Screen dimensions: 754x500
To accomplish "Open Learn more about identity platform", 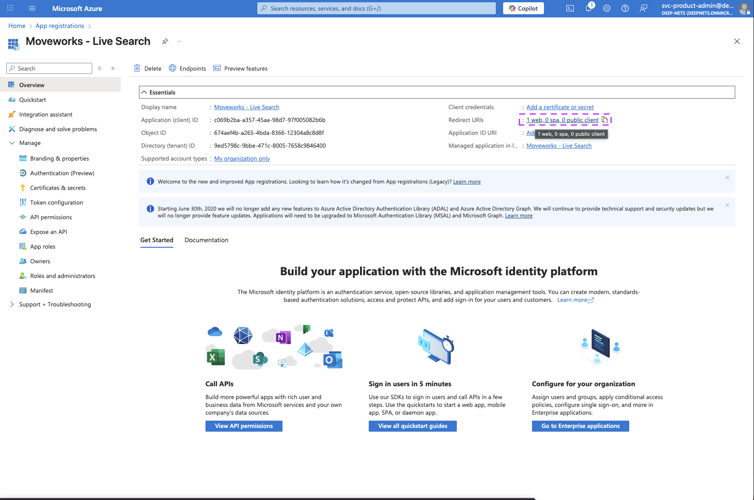I will click(576, 300).
